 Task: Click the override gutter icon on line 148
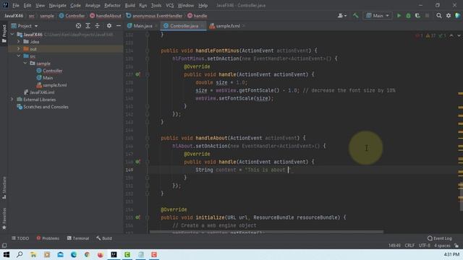point(137,162)
